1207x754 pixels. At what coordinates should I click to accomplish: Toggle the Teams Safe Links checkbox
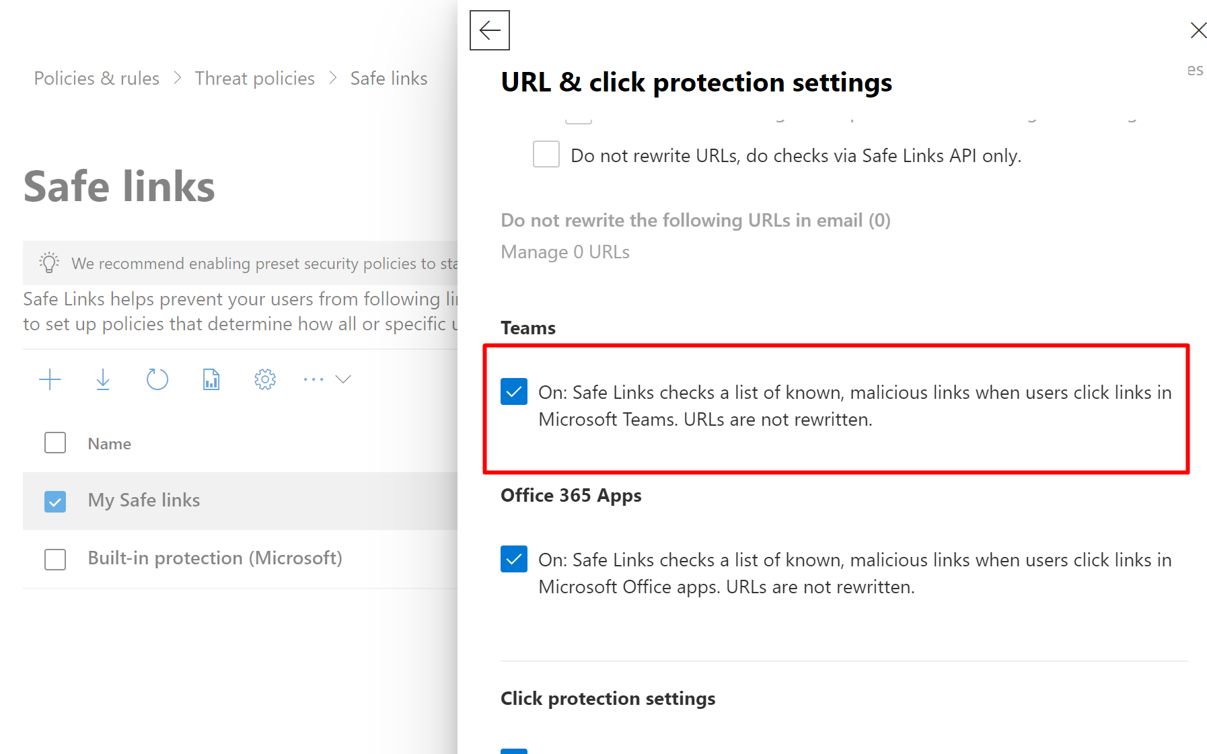tap(514, 391)
